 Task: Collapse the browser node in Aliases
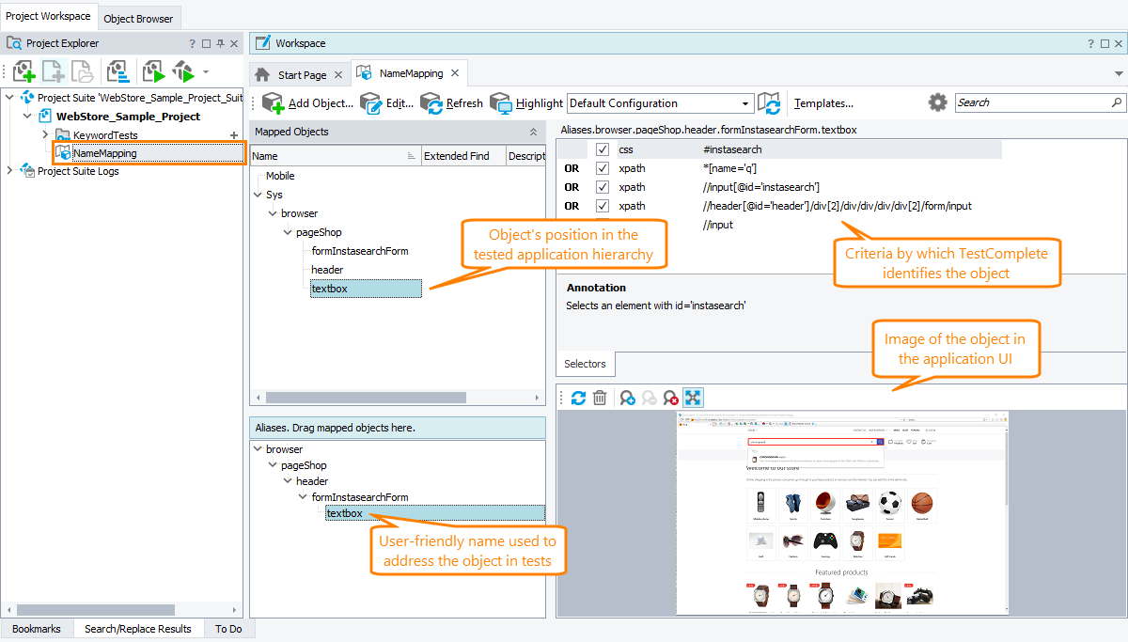click(257, 448)
